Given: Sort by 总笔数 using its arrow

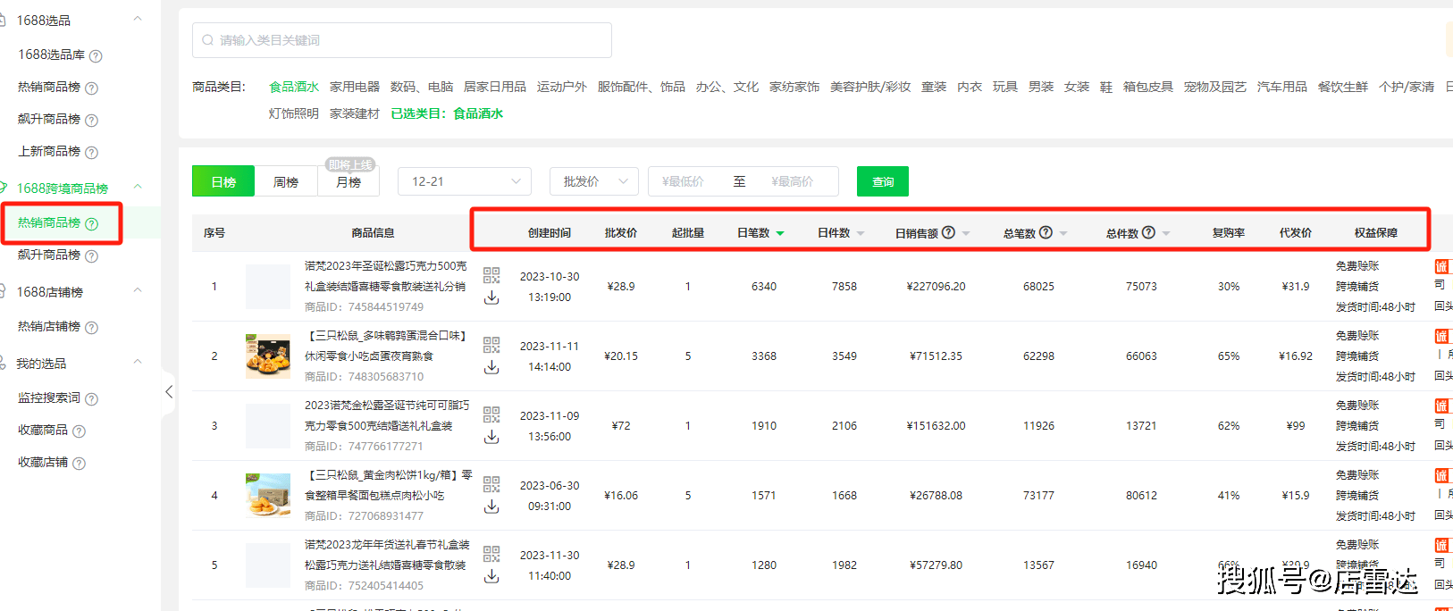Looking at the screenshot, I should coord(1063,233).
